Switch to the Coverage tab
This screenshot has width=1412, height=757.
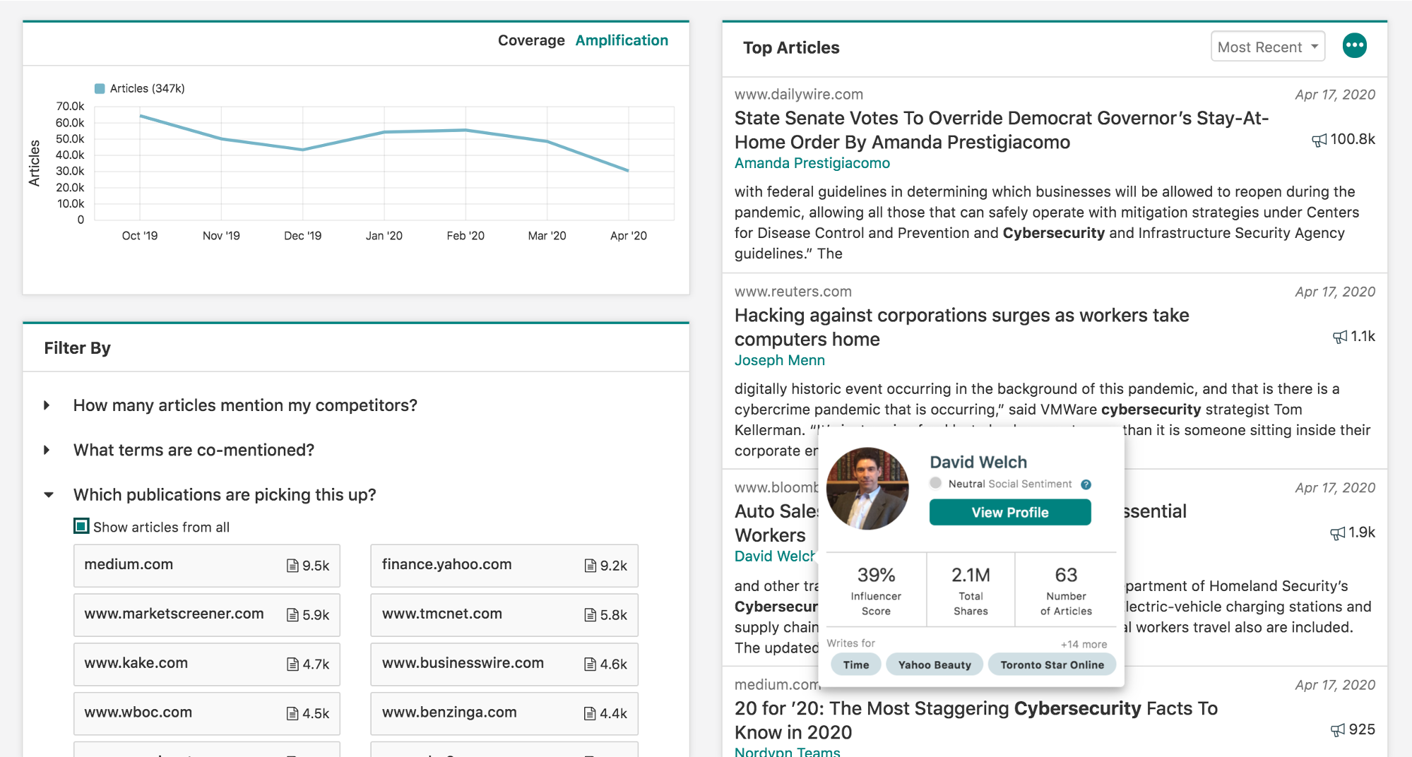[530, 41]
